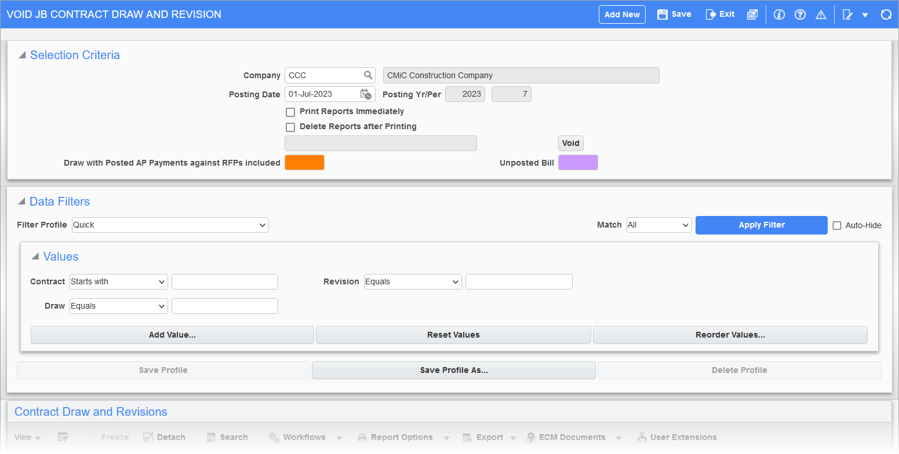Viewport: 899px width, 454px height.
Task: Click the Posting year 2023 field
Action: (x=465, y=94)
